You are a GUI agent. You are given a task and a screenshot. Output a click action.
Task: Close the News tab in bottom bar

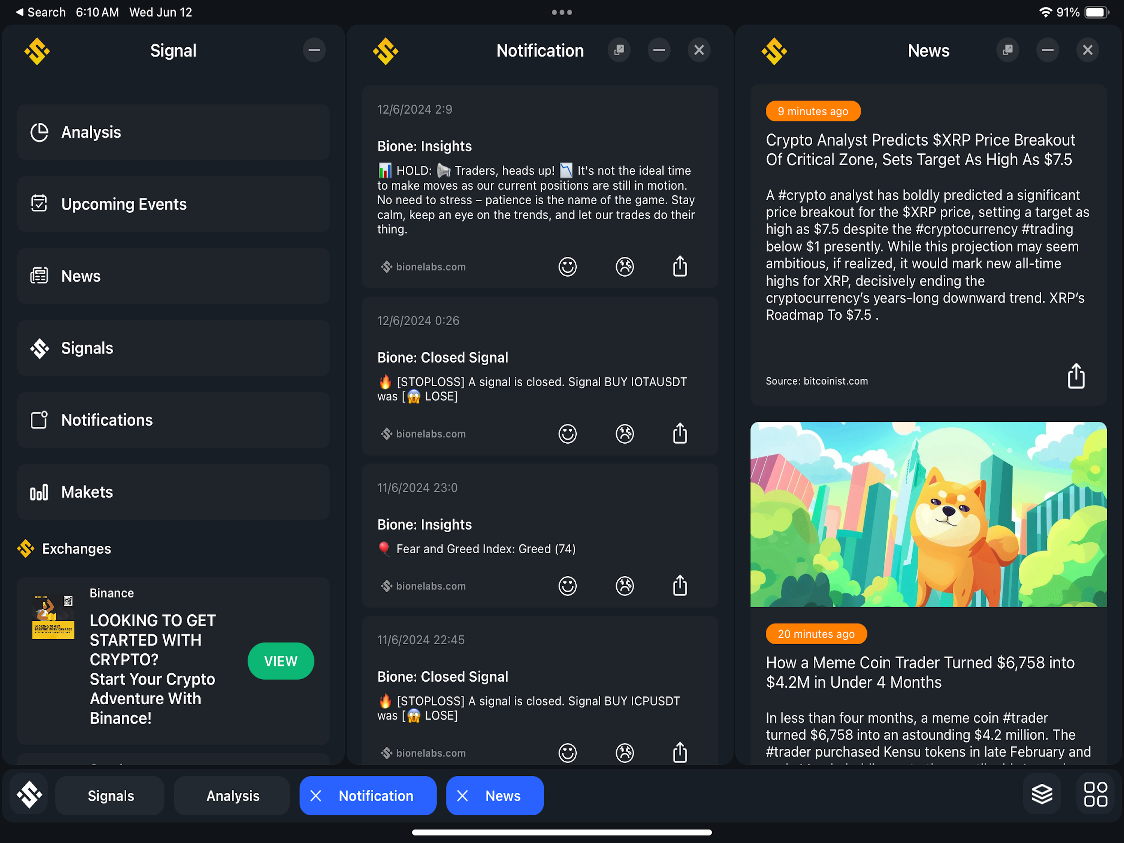click(462, 795)
